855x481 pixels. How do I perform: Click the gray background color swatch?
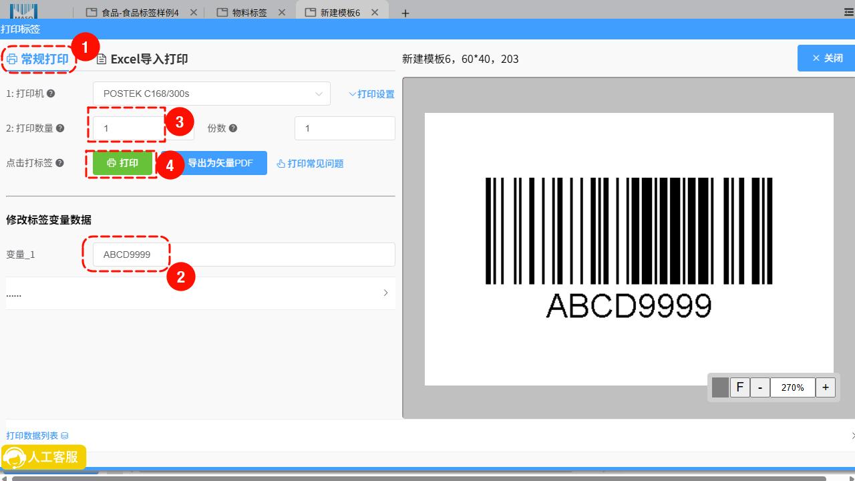pos(720,387)
